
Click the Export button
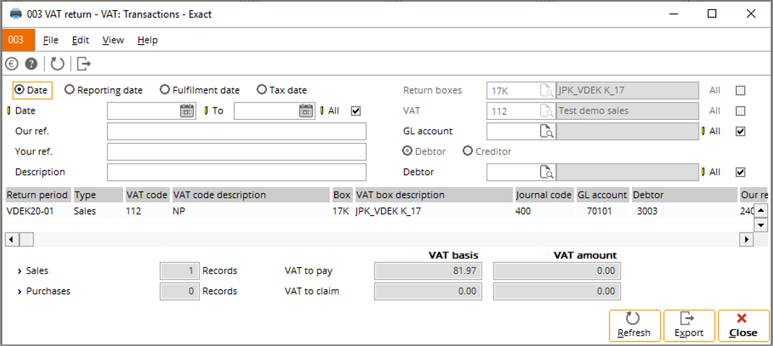[688, 326]
